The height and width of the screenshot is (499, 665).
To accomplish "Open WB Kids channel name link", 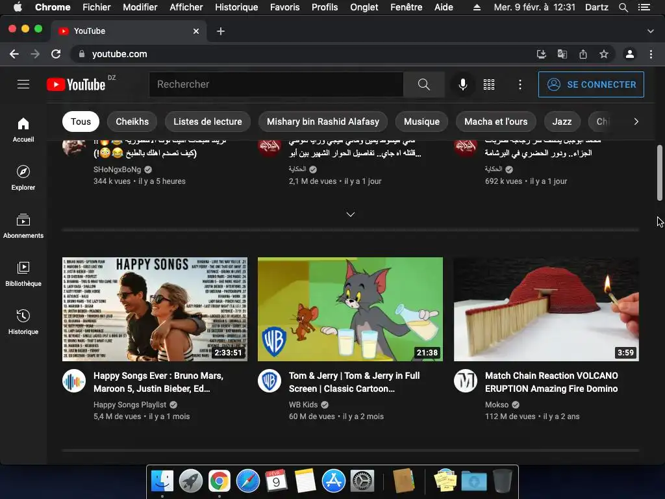I will 303,405.
